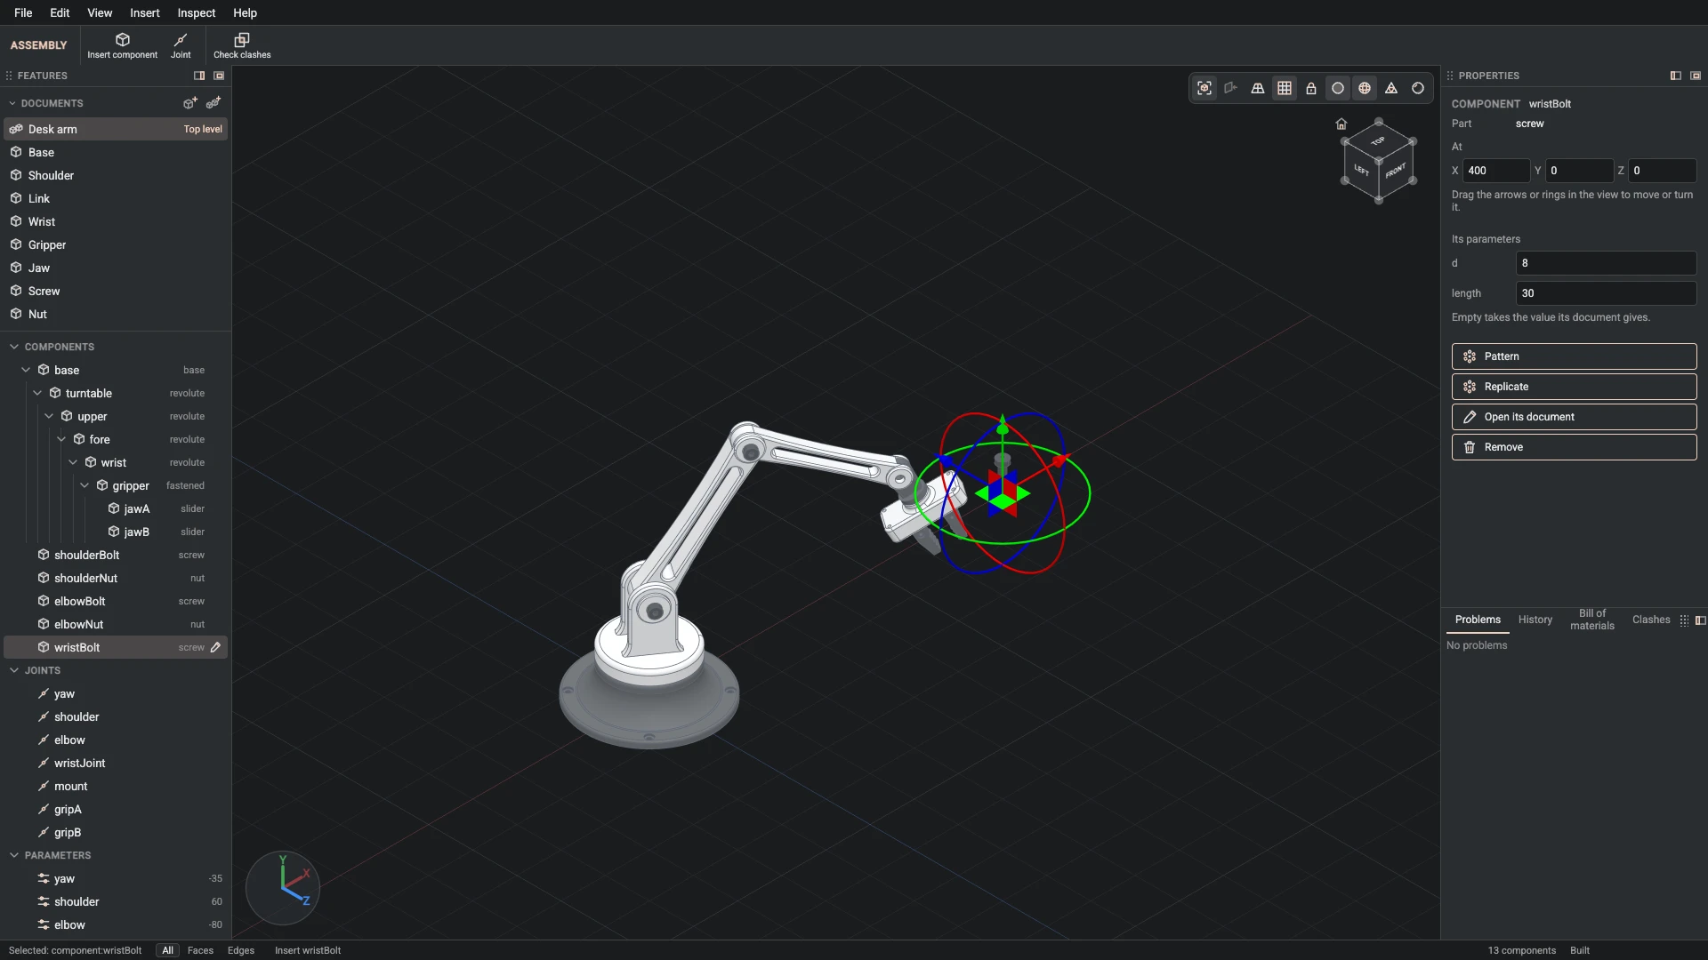This screenshot has height=960, width=1708.
Task: Collapse the gripper tree node
Action: click(x=85, y=485)
